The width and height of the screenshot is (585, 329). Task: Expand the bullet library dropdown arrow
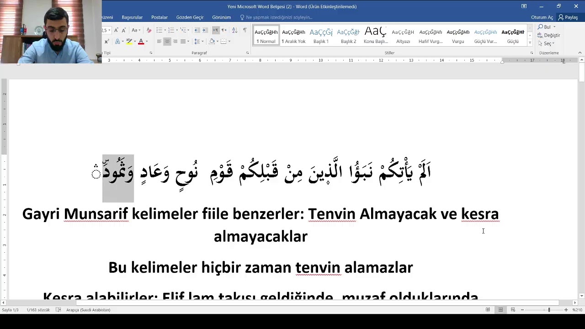pyautogui.click(x=164, y=30)
